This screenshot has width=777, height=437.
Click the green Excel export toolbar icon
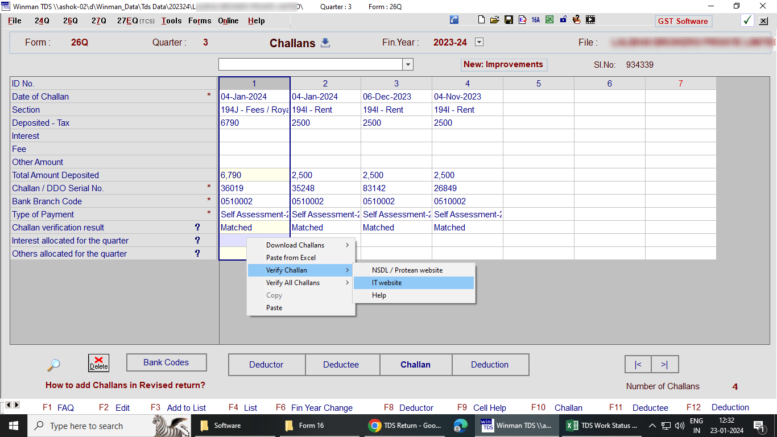549,20
